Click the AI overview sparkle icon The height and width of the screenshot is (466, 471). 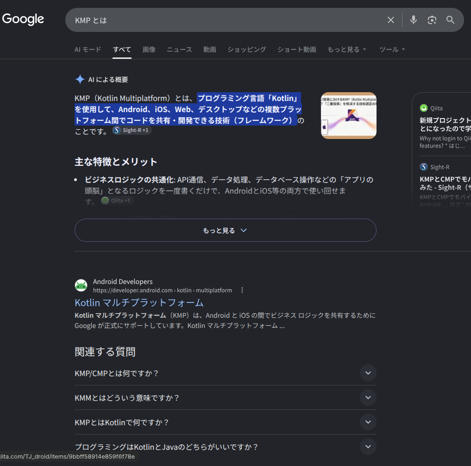(x=80, y=79)
